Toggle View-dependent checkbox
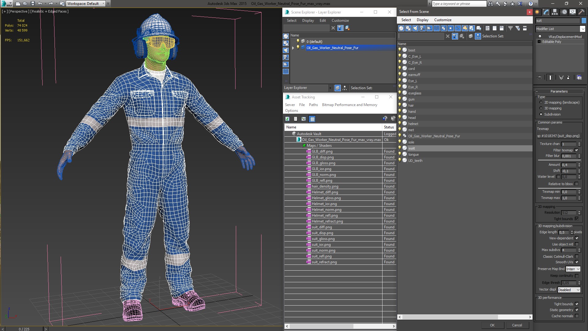Viewport: 588px width, 331px height. [x=577, y=238]
